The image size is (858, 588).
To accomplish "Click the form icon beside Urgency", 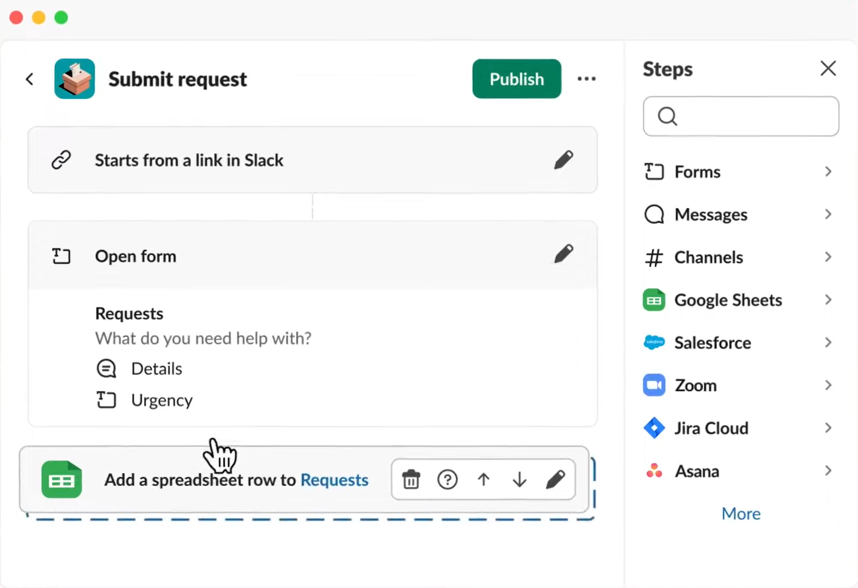I will pos(106,400).
